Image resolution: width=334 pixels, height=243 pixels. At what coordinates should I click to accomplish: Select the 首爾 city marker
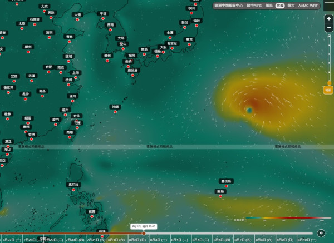click(x=110, y=30)
